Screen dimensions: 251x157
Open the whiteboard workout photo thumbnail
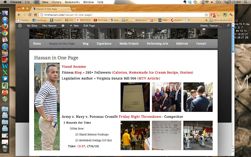[x=166, y=135]
